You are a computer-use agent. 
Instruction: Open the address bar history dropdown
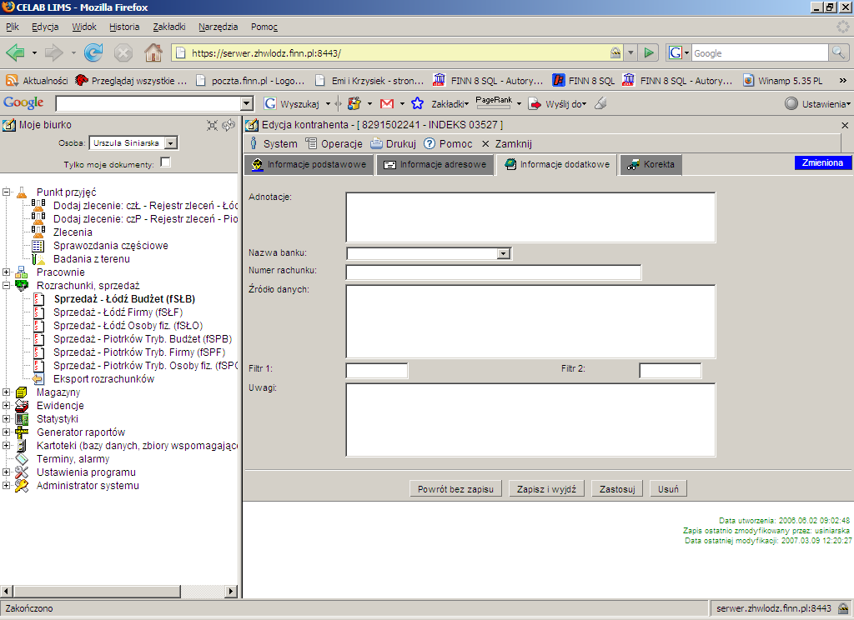point(630,52)
